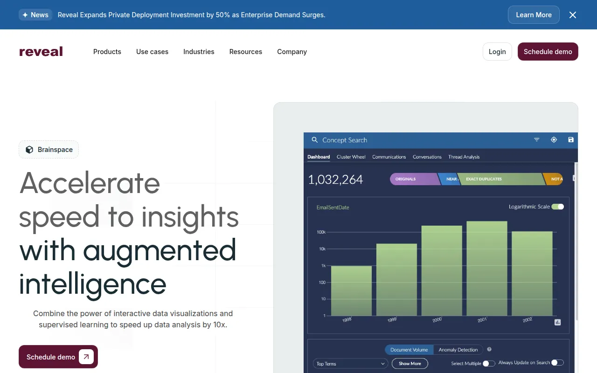The image size is (597, 373).
Task: Click the 1998 bar in the chart
Action: [x=351, y=291]
